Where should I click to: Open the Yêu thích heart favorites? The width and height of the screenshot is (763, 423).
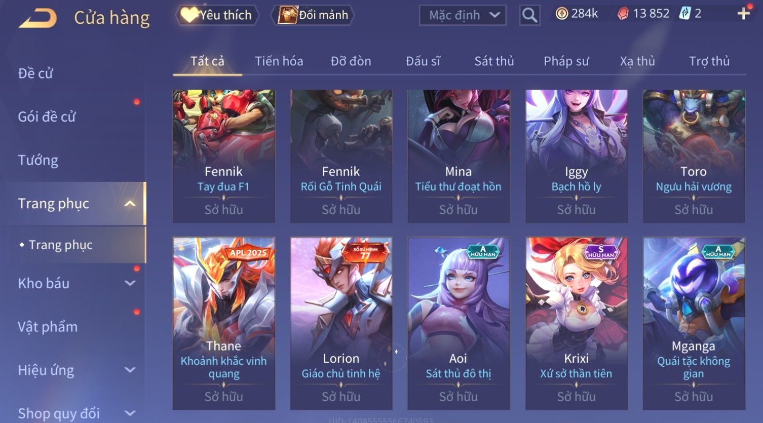[217, 15]
